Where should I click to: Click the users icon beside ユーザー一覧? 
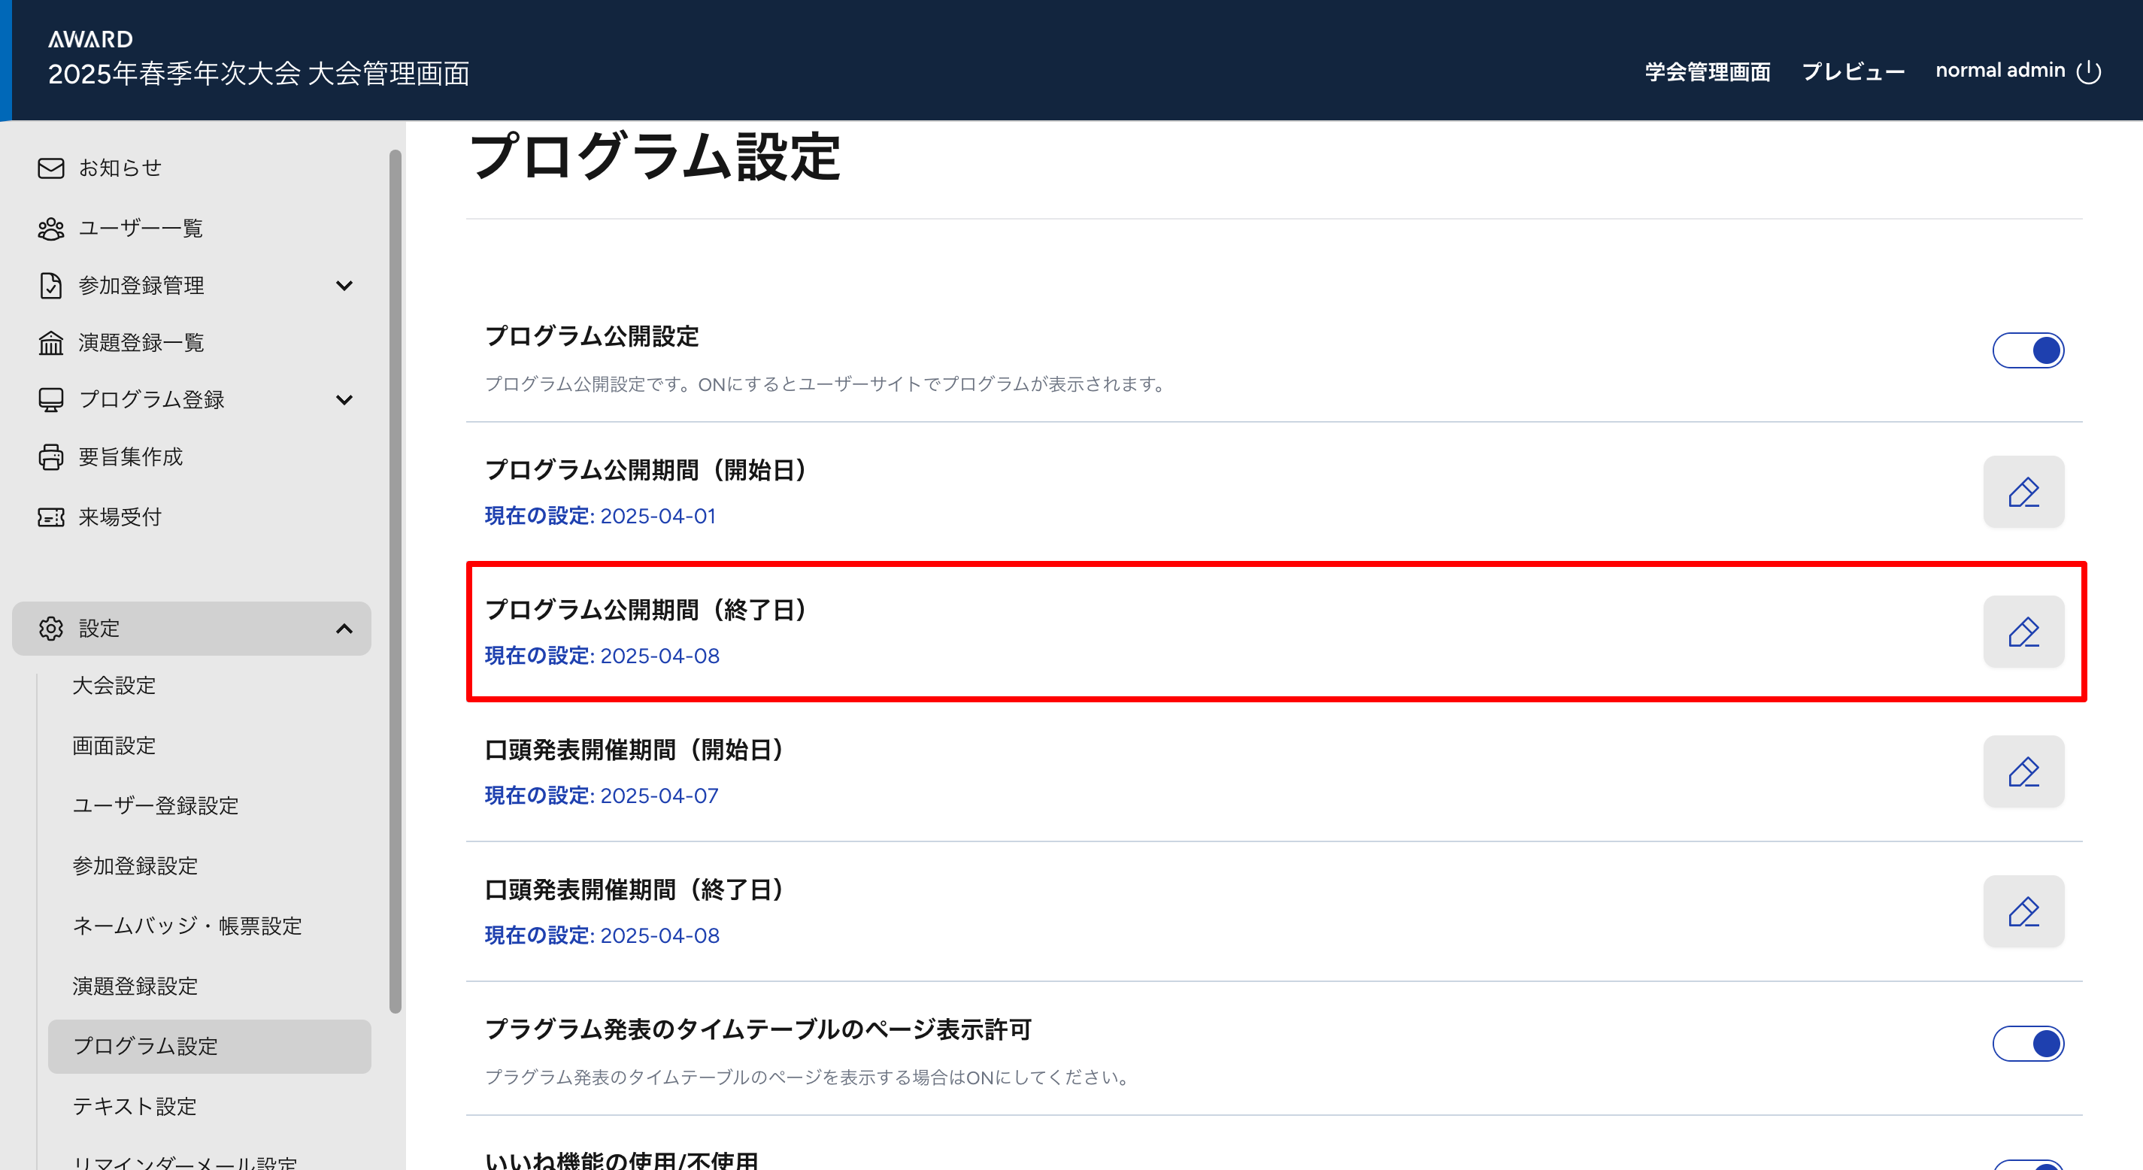click(50, 229)
